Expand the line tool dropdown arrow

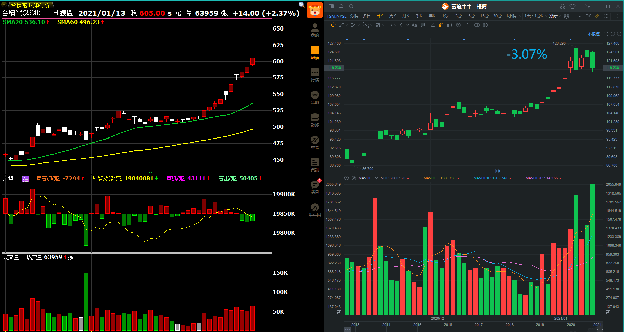click(x=347, y=25)
